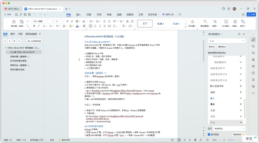Open the 有效样式 display dropdown
This screenshot has width=259, height=143.
pyautogui.click(x=229, y=129)
